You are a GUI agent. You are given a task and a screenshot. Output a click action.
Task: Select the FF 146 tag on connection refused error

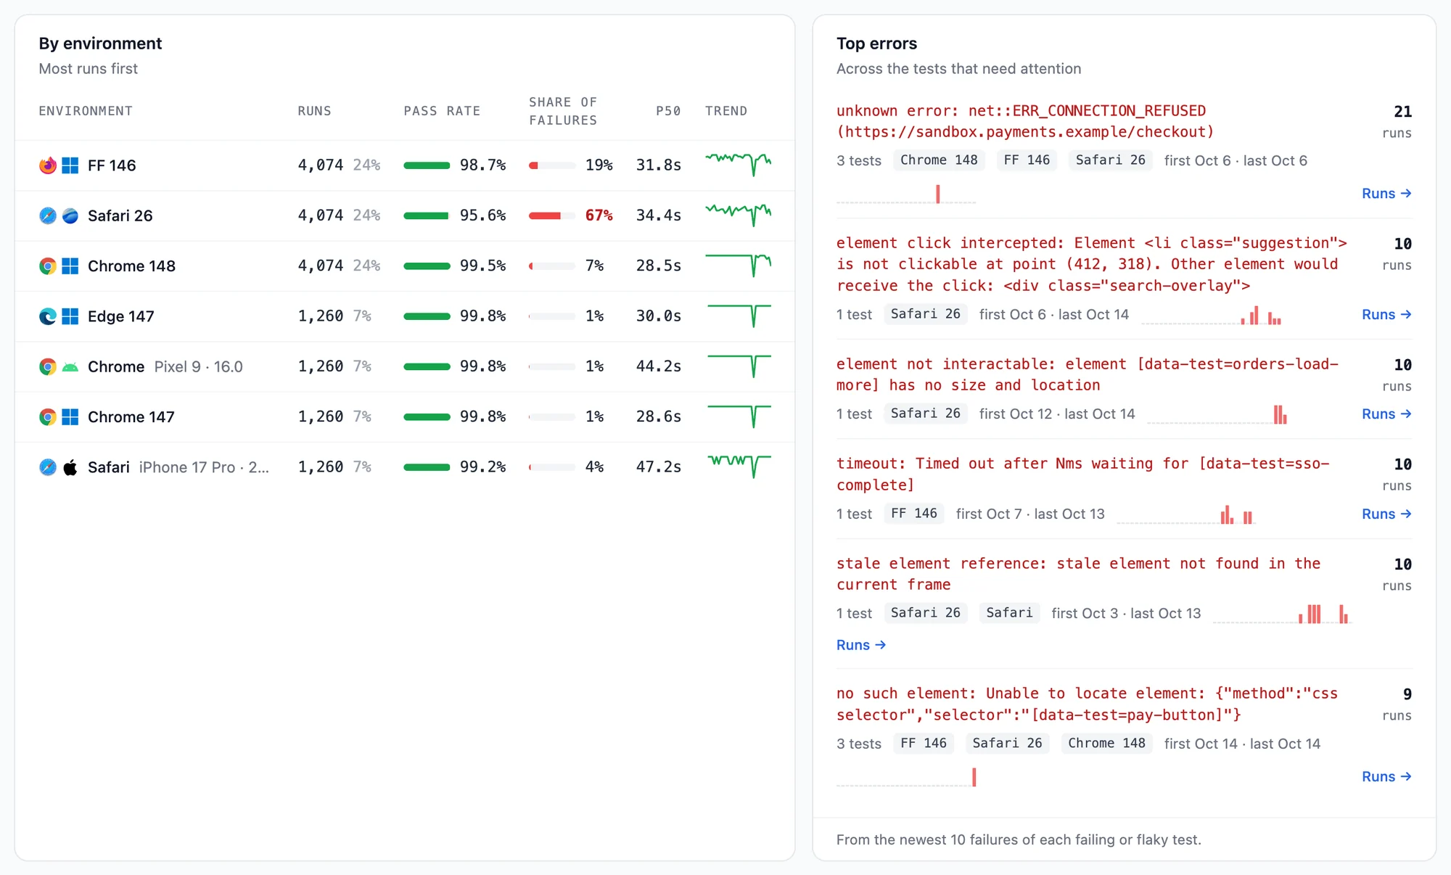(1027, 160)
